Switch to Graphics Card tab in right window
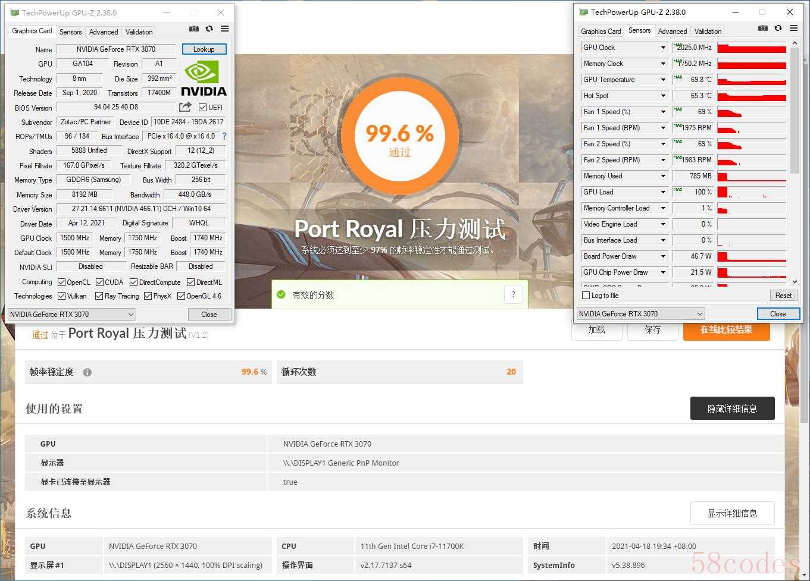 [601, 32]
